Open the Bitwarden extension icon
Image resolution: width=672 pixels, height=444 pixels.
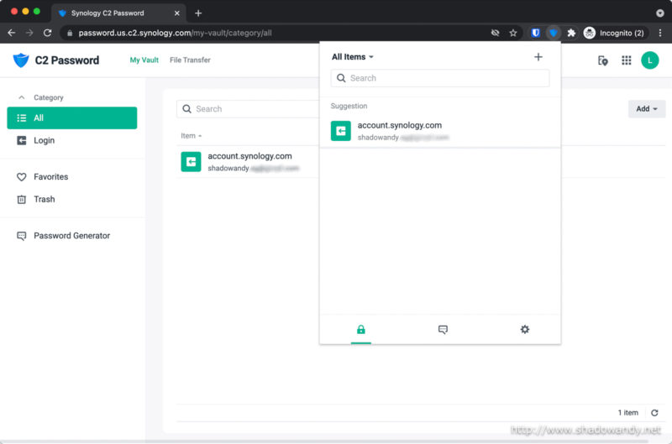tap(535, 33)
